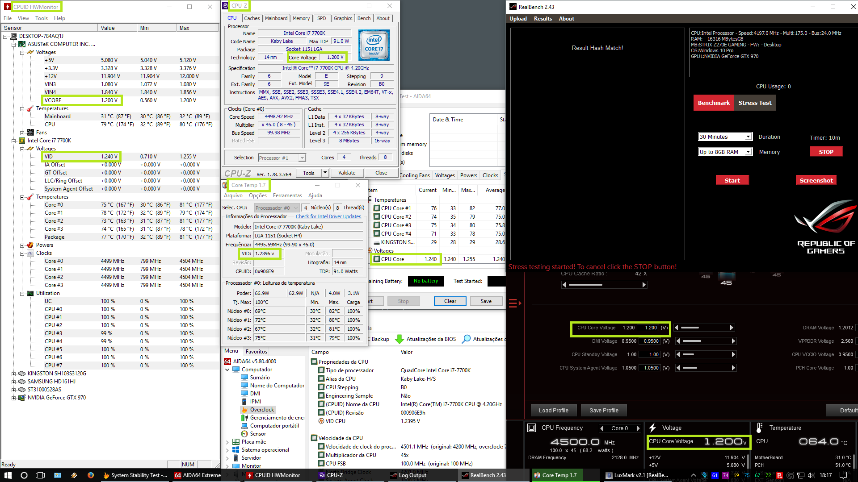Select the AIDA64 v5.80.4000 root icon
Image resolution: width=858 pixels, height=482 pixels.
coord(227,361)
